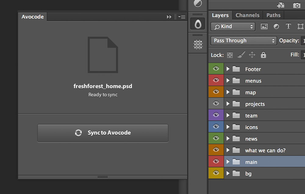
Task: Expand the menus layer group
Action: point(228,80)
